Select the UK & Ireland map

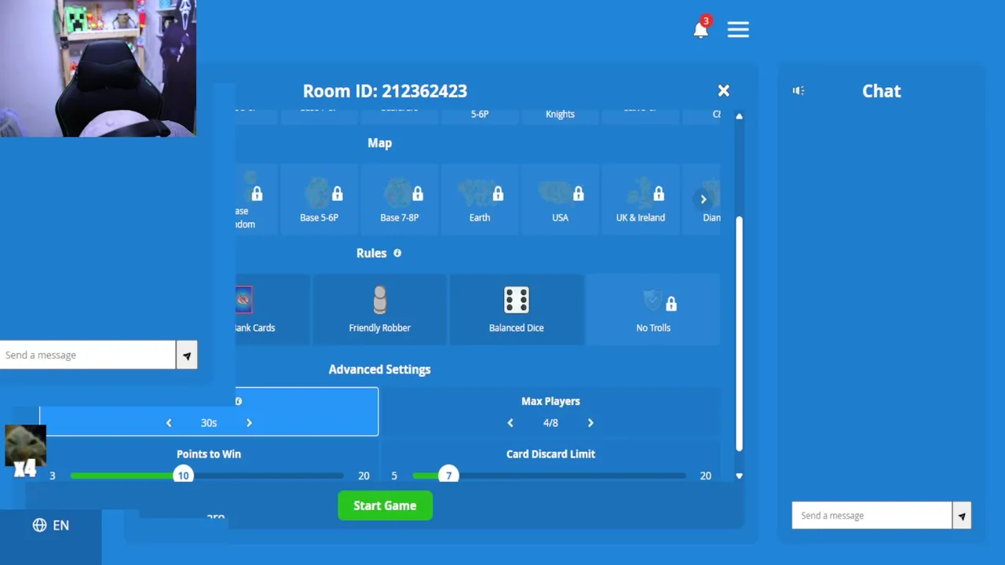tap(641, 199)
